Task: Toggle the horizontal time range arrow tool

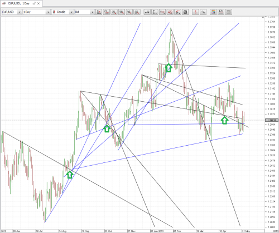Action: [147, 12]
